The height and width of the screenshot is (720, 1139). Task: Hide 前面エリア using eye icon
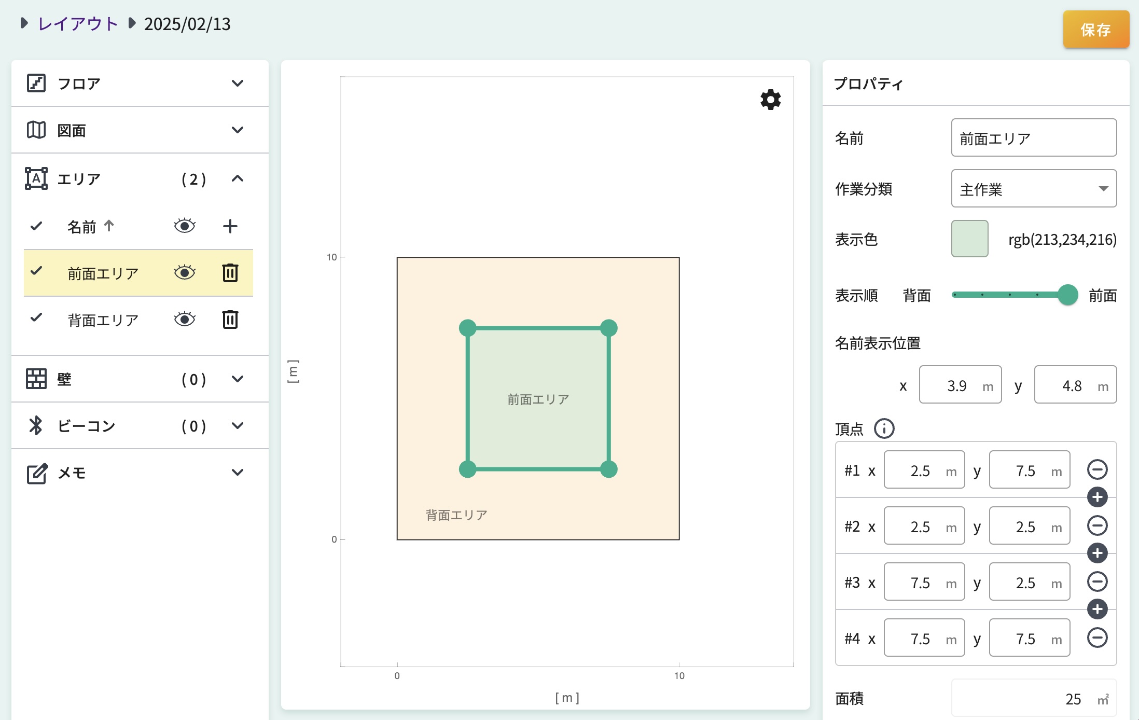click(x=185, y=273)
